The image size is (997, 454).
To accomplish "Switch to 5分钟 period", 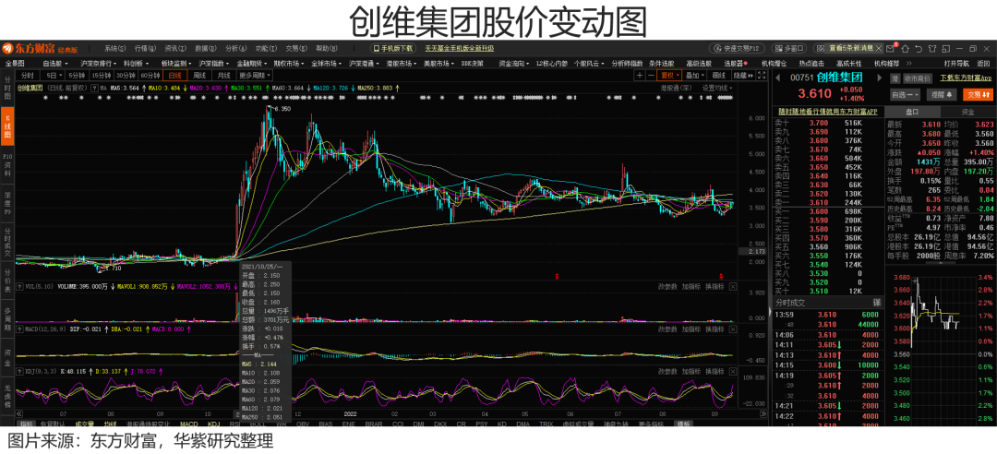I will [x=75, y=76].
